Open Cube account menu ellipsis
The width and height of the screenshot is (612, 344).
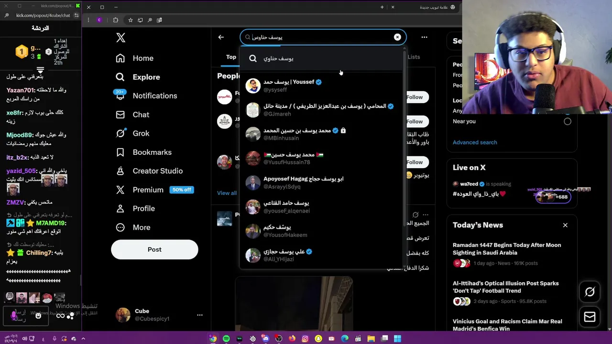[200, 315]
